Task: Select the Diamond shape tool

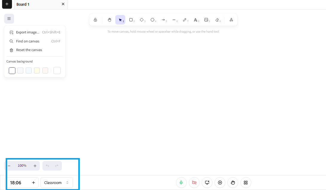Action: (x=142, y=20)
